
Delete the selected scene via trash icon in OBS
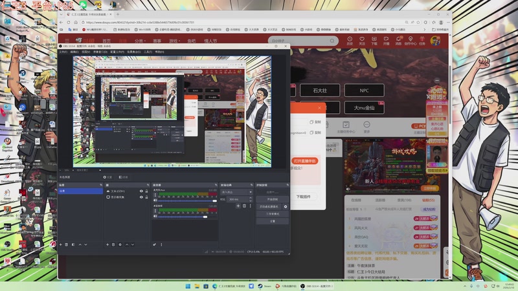[x=67, y=244]
